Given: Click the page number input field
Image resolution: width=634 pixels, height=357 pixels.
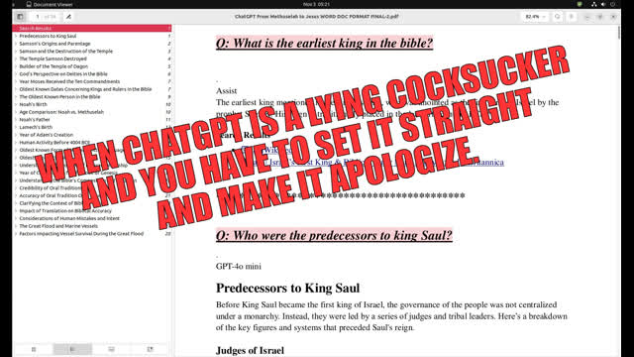Looking at the screenshot, I should 38,17.
